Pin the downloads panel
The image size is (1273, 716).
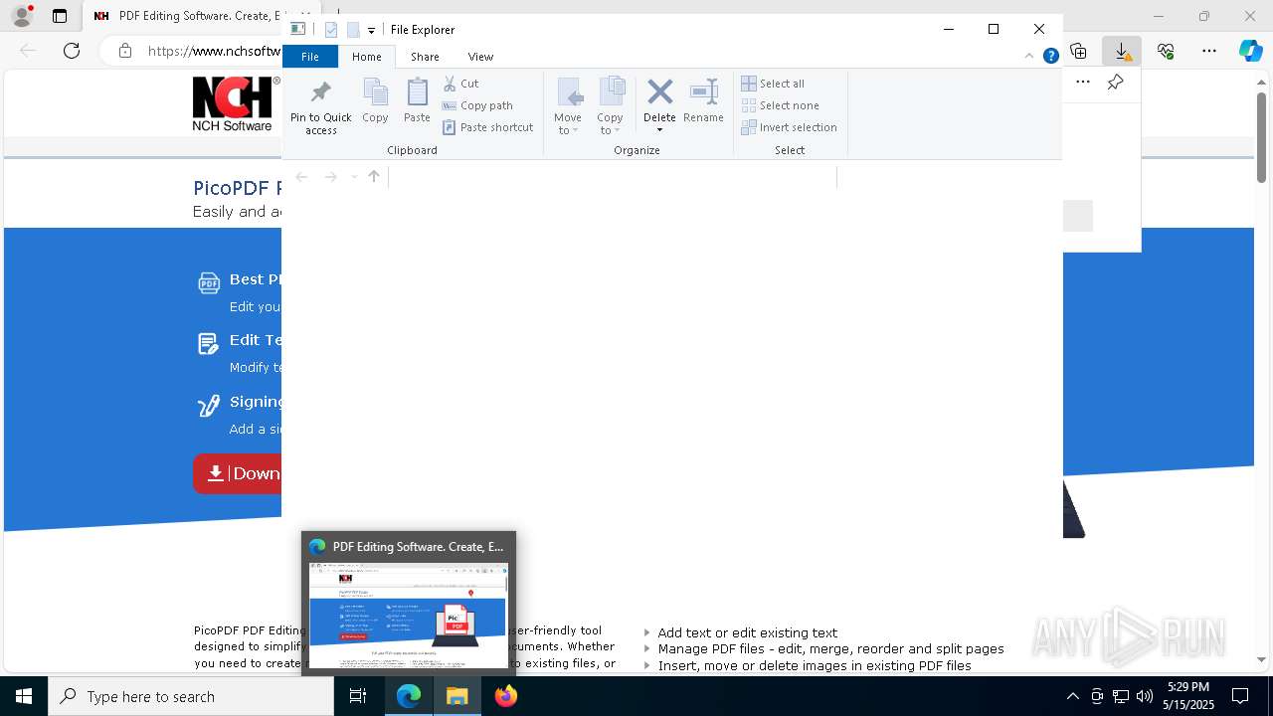tap(1116, 83)
